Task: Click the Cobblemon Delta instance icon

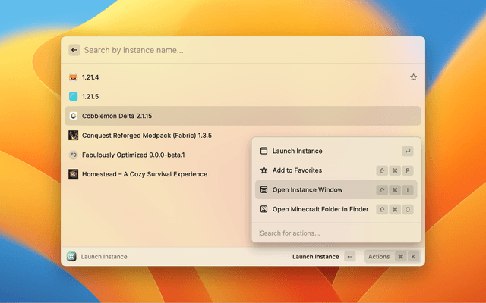Action: [x=73, y=116]
